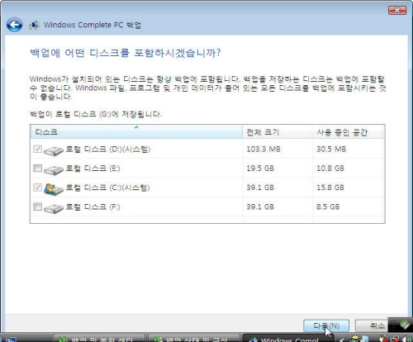Click the blue back arrow button
This screenshot has width=413, height=342.
coord(14,25)
